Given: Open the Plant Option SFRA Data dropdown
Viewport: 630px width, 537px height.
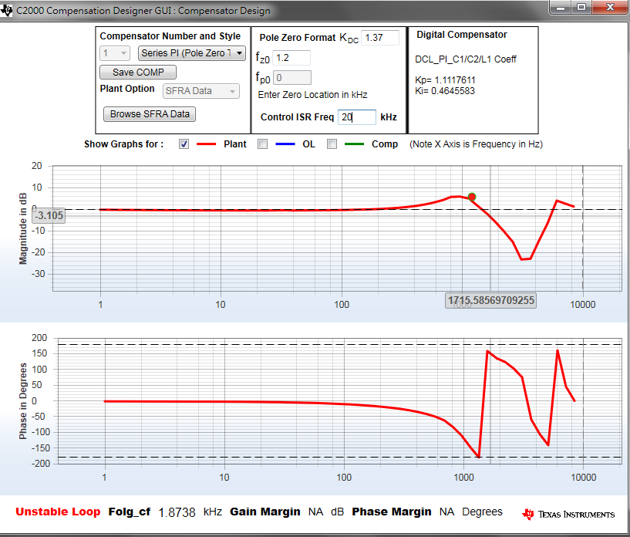Looking at the screenshot, I should (x=201, y=91).
